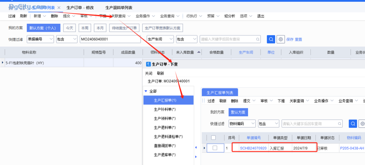Screen dimensions: 365x165
Task: Switch to the 生产订单 - 修改 tab
Action: (x=80, y=8)
